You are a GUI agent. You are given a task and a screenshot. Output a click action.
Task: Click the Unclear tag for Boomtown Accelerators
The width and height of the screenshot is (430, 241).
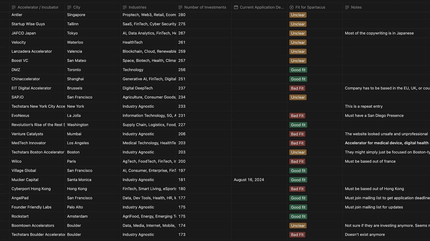(298, 225)
